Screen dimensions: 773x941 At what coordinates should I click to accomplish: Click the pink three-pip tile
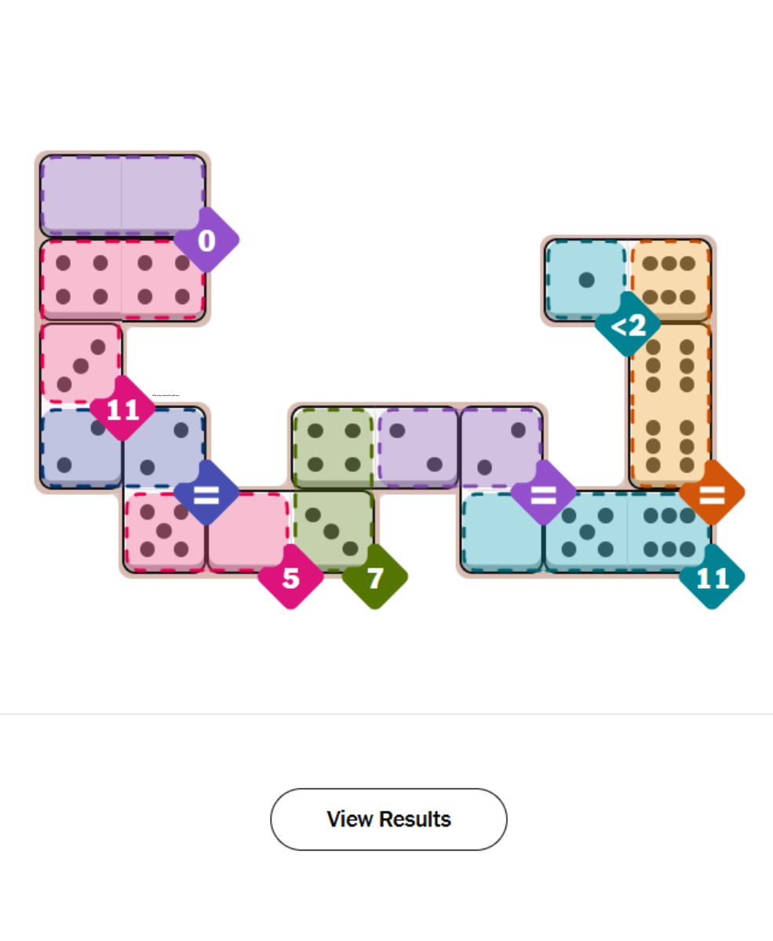coord(81,363)
